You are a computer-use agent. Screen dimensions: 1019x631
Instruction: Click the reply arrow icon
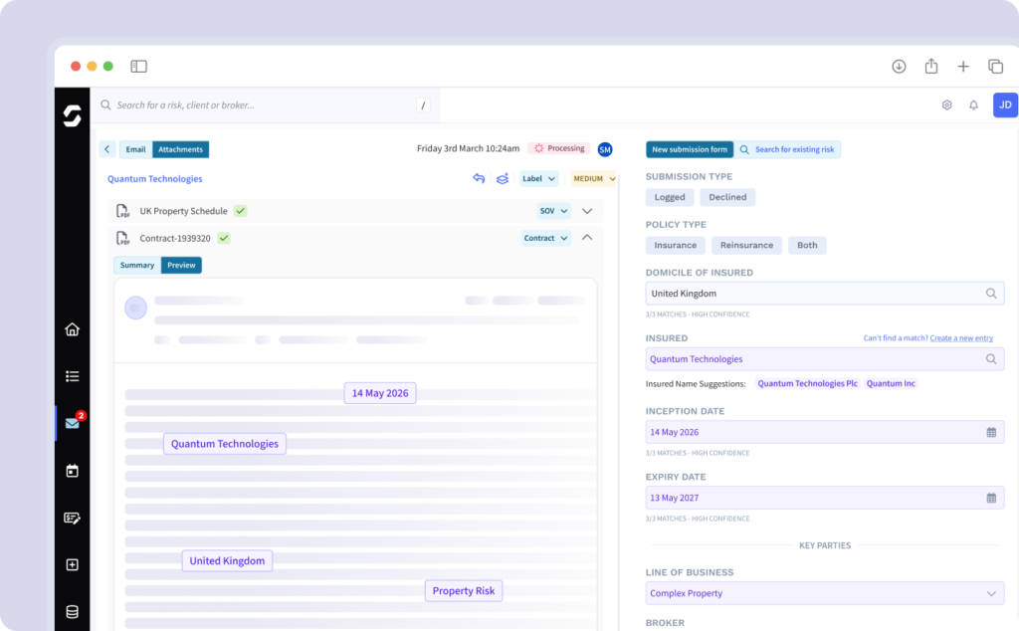tap(479, 179)
